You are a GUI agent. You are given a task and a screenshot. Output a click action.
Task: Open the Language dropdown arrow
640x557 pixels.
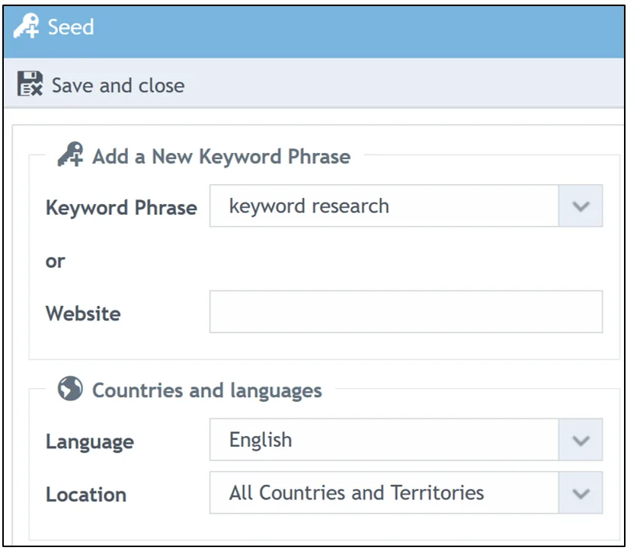pyautogui.click(x=581, y=441)
